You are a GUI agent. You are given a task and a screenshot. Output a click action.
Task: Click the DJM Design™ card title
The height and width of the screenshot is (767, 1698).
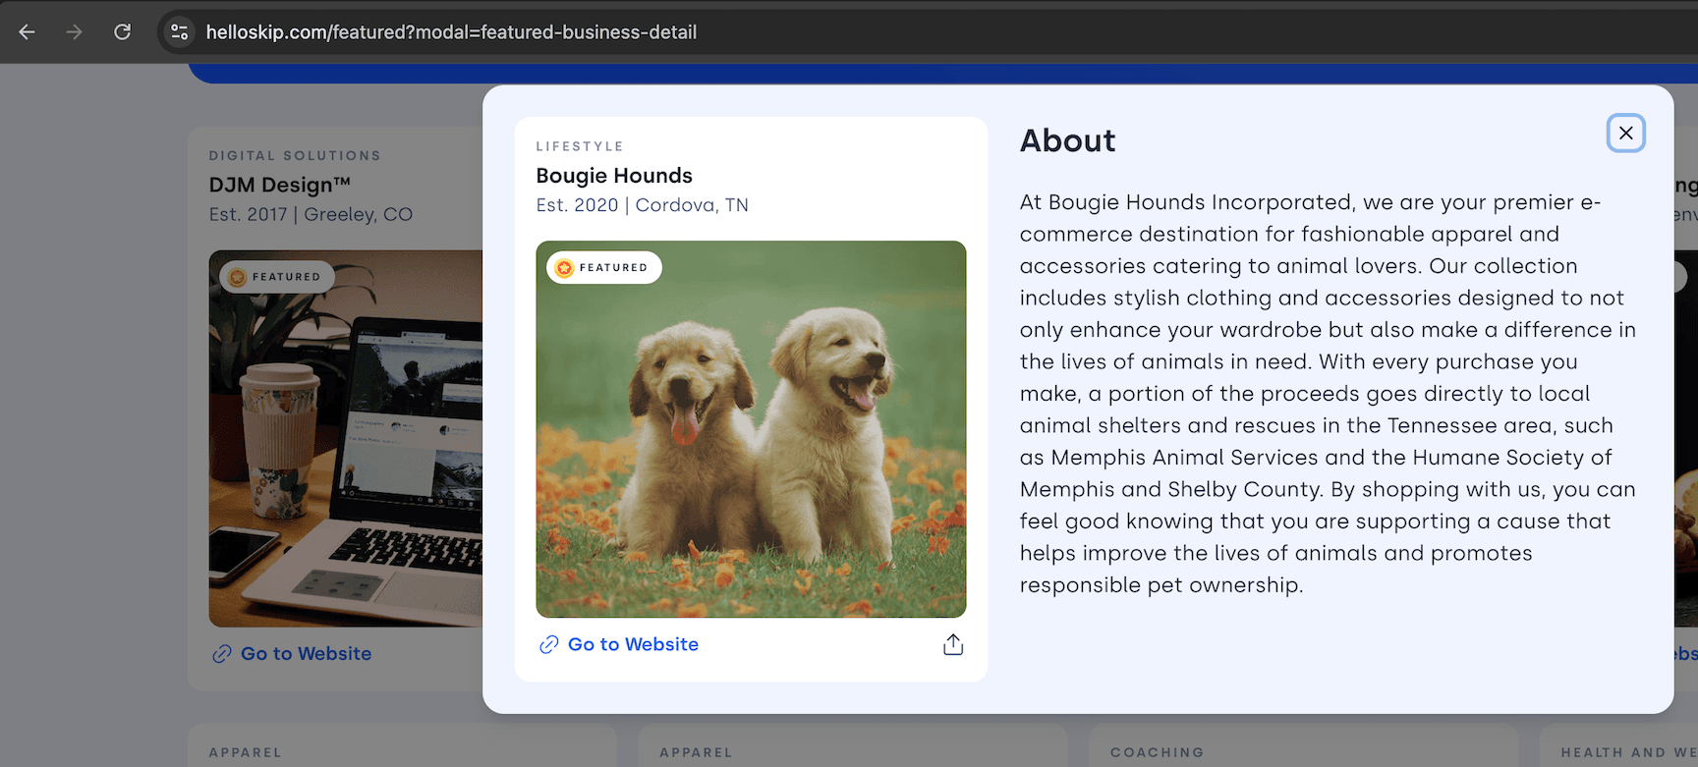[x=279, y=185]
